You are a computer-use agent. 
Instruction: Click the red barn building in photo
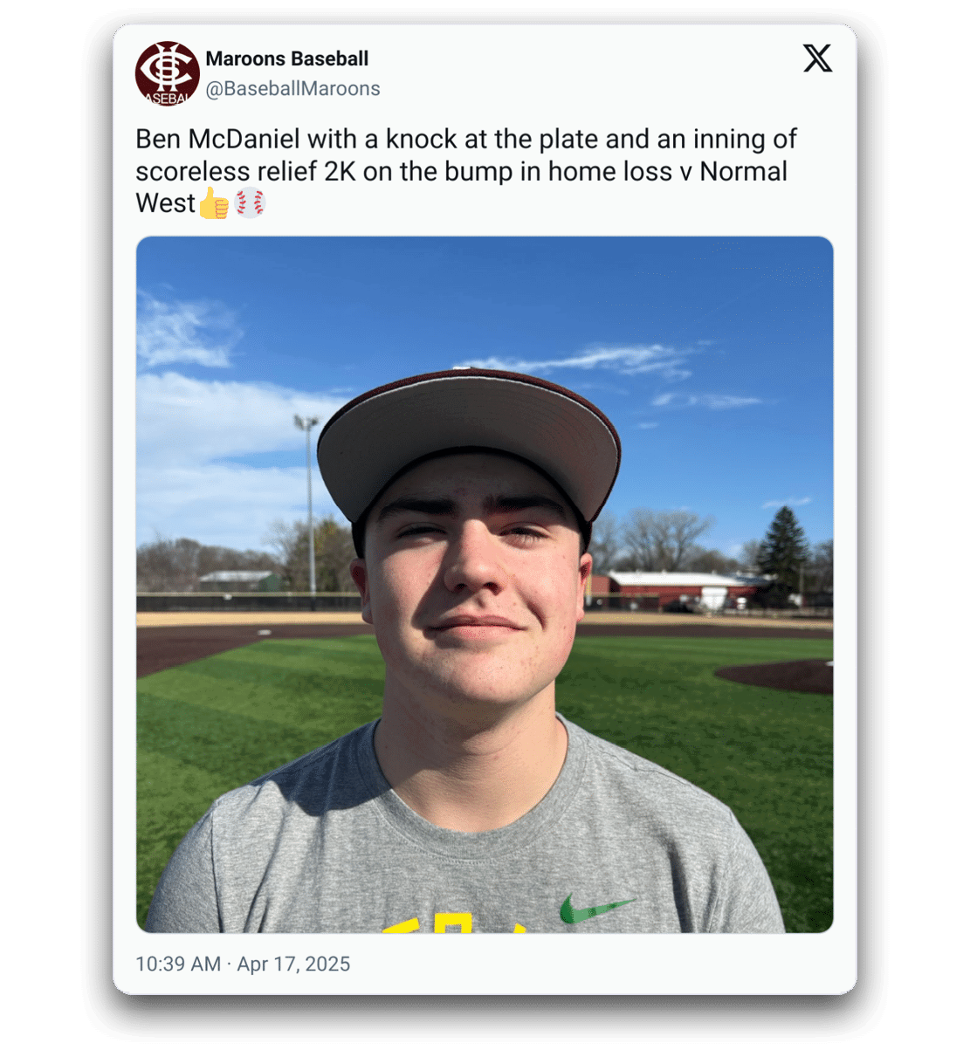672,590
